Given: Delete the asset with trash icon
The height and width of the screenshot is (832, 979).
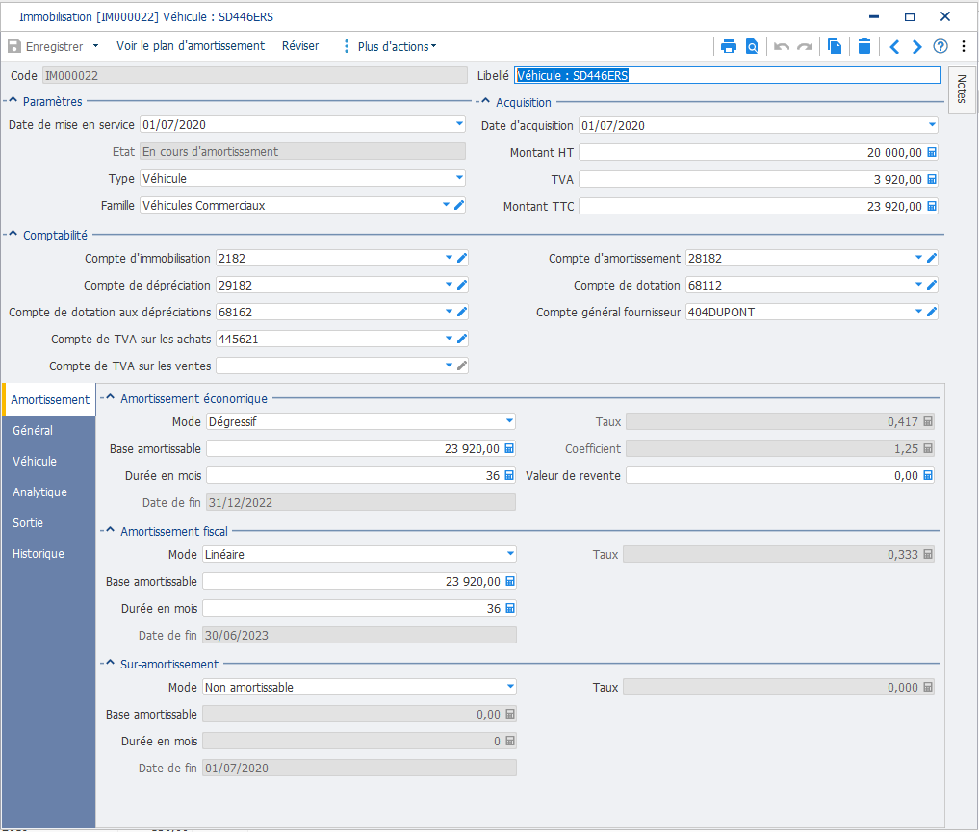Looking at the screenshot, I should (864, 47).
